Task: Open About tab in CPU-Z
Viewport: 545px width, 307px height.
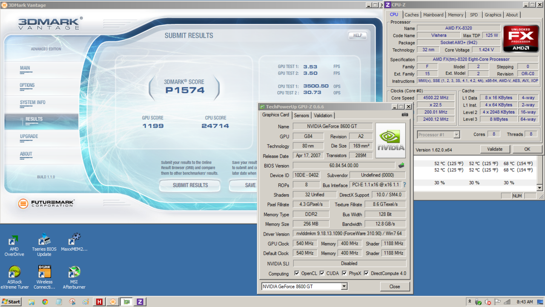Action: [512, 15]
